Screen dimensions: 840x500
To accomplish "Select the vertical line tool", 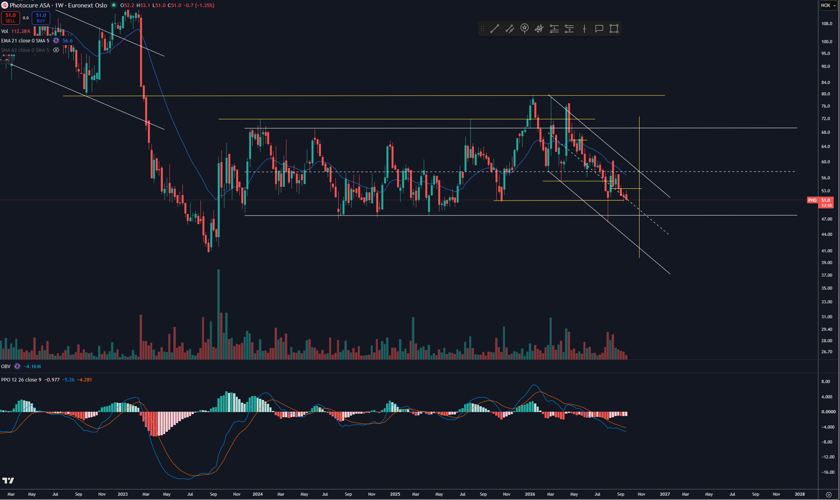I will point(584,29).
